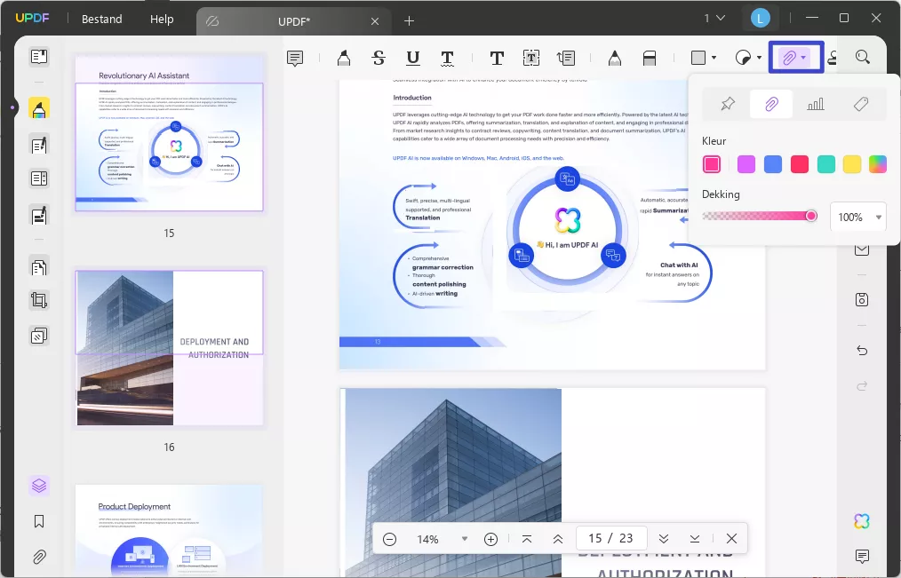Click the Redo arrow in right sidebar

click(862, 386)
